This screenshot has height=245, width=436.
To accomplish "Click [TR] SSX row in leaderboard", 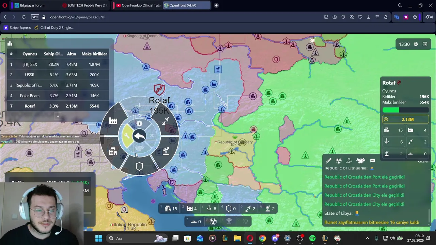I will click(x=58, y=64).
